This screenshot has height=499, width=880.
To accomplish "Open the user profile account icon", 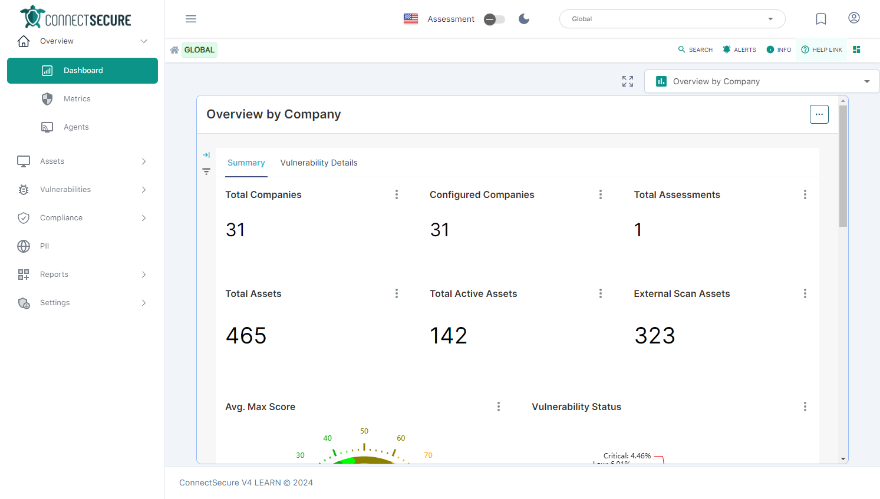I will (x=853, y=18).
